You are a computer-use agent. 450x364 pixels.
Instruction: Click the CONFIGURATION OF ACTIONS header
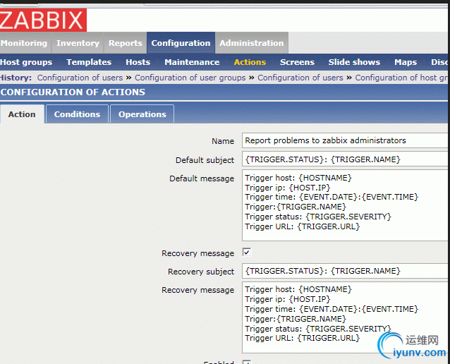[x=73, y=92]
